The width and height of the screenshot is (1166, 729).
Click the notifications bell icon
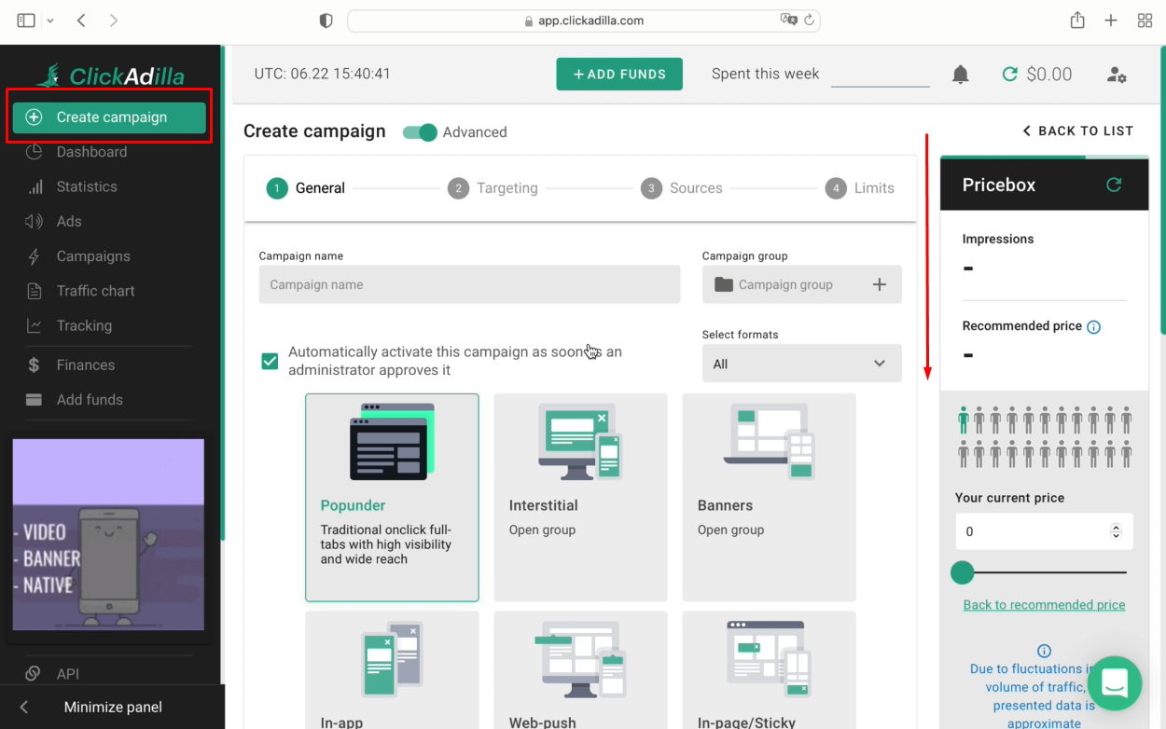pyautogui.click(x=960, y=75)
